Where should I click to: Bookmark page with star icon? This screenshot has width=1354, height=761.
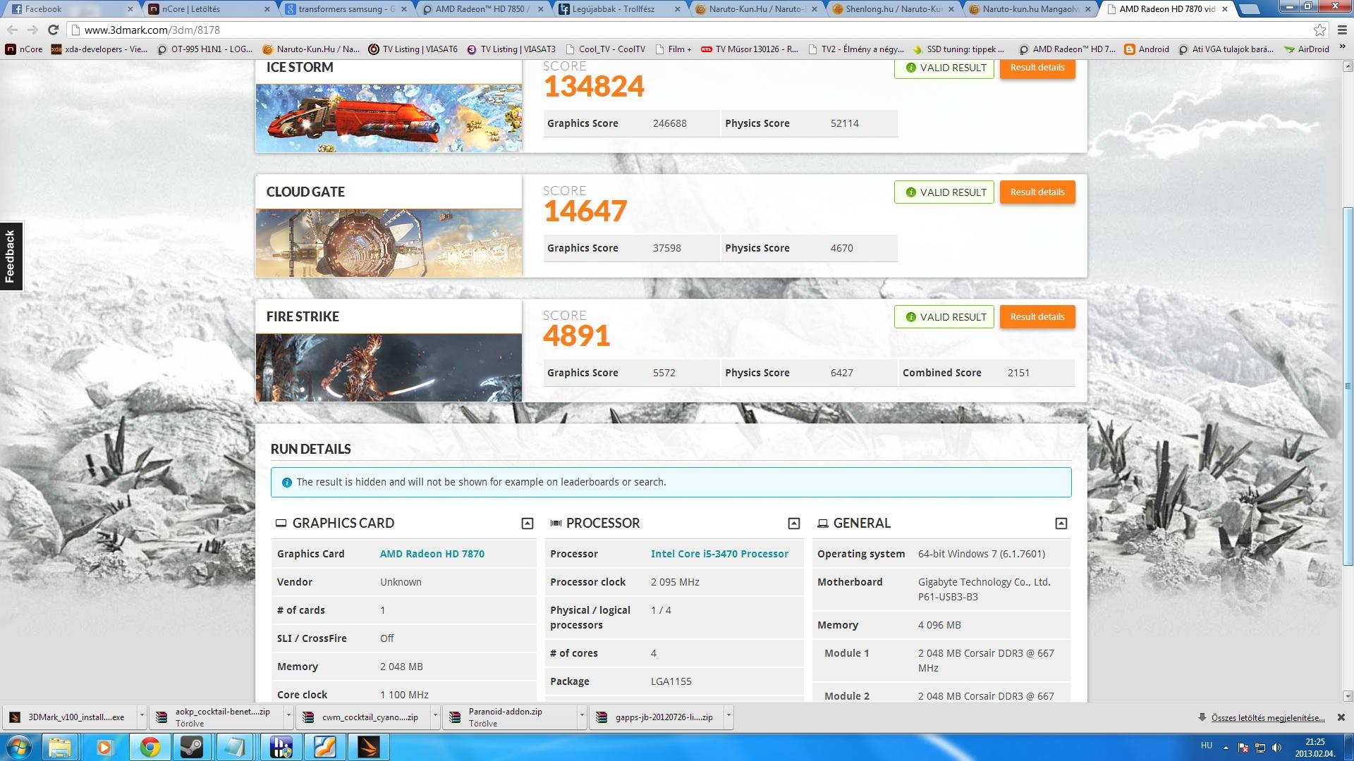click(1319, 30)
